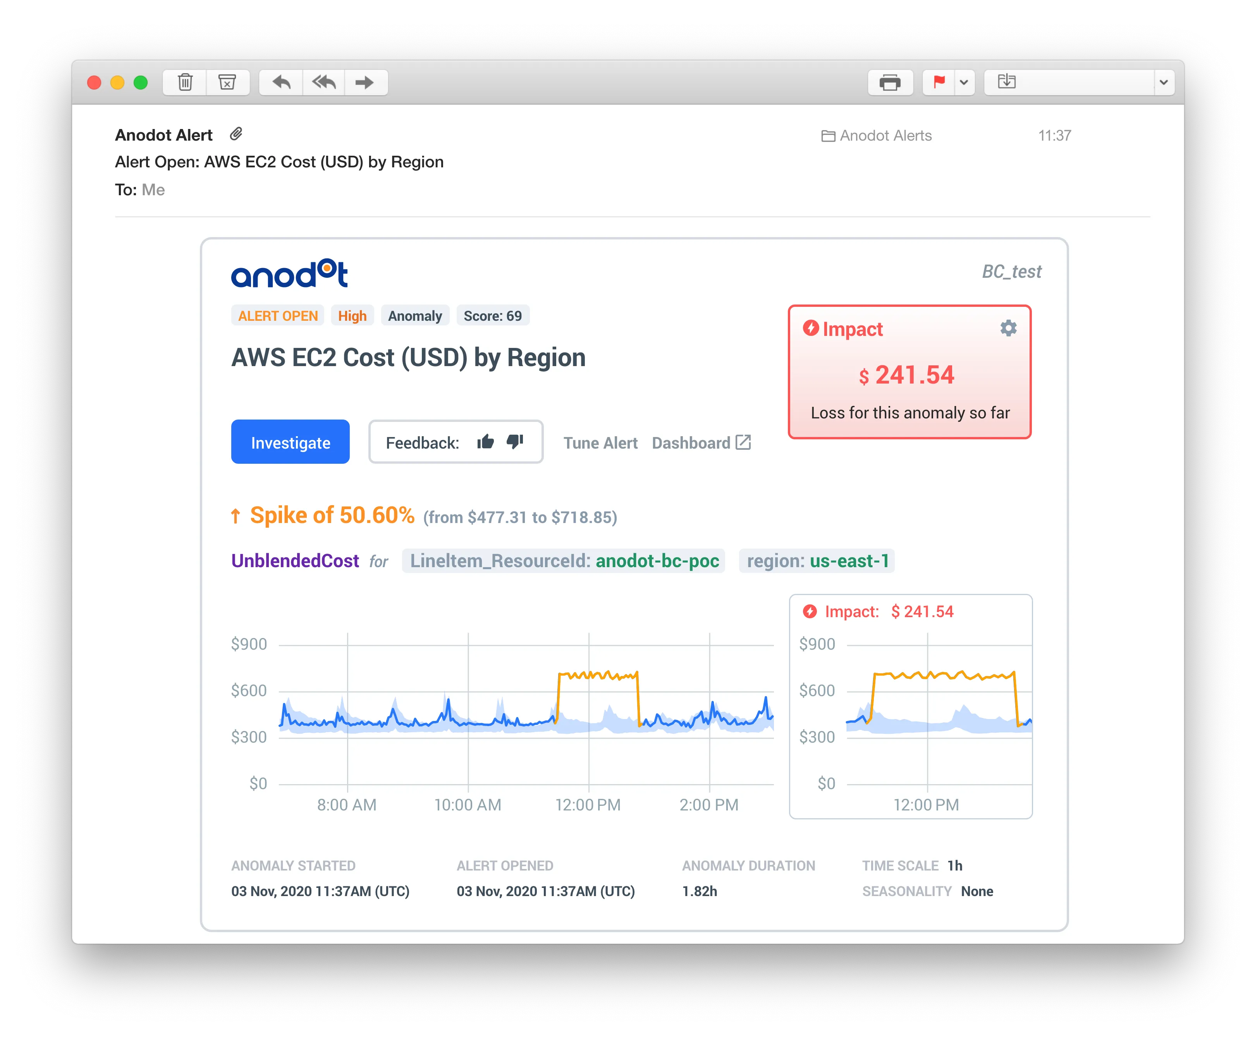Open the Impact settings gear icon
Screen dimensions: 1255x1046
coord(1008,328)
